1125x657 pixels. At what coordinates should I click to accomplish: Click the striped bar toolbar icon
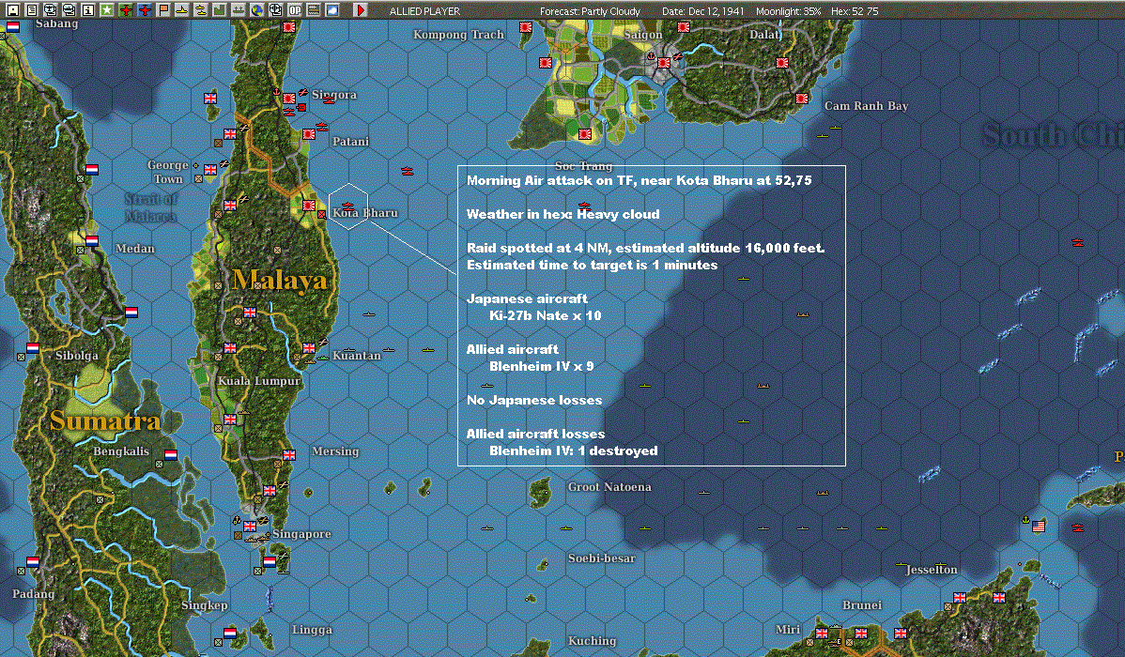click(313, 10)
